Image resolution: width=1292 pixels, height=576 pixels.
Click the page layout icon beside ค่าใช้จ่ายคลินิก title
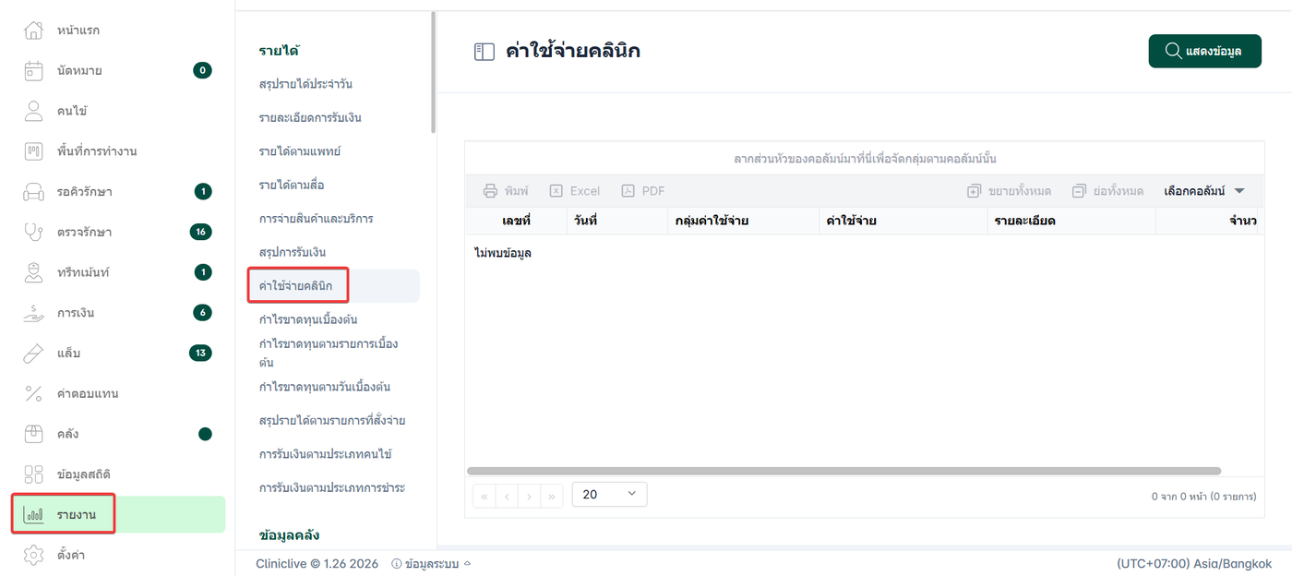484,52
